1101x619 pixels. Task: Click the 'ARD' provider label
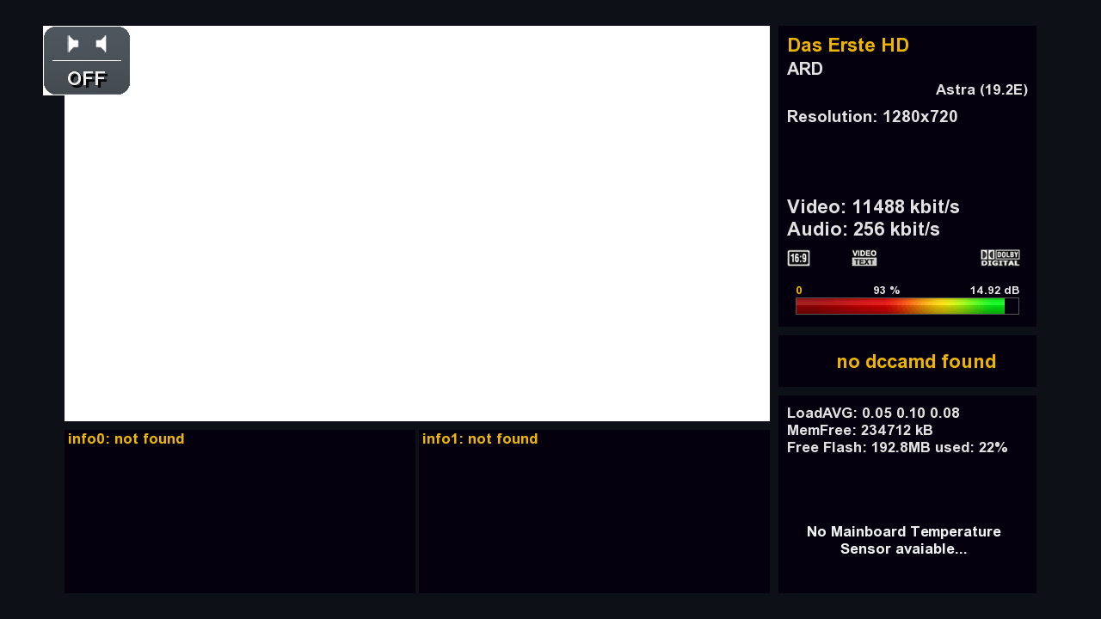tap(805, 69)
